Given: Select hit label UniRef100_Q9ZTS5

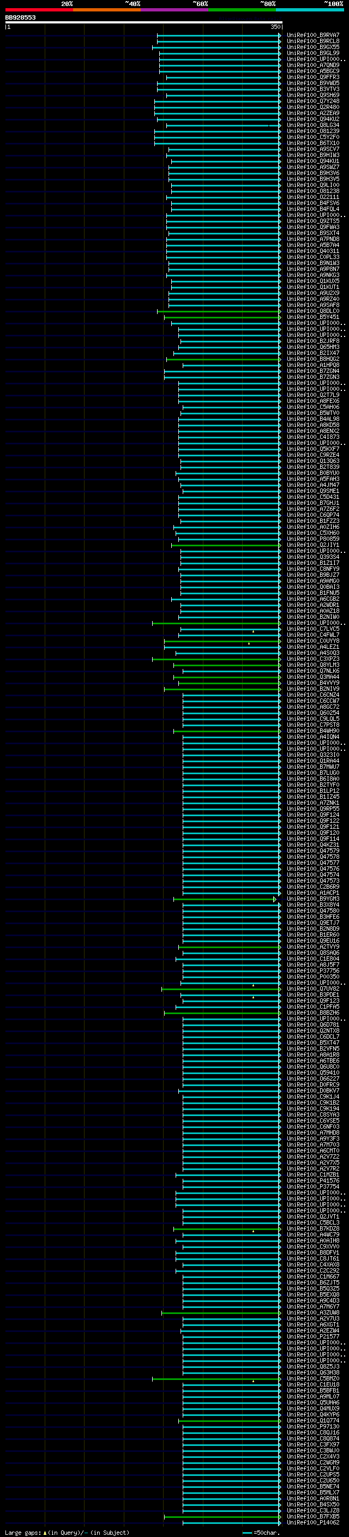Looking at the screenshot, I should click(x=313, y=221).
